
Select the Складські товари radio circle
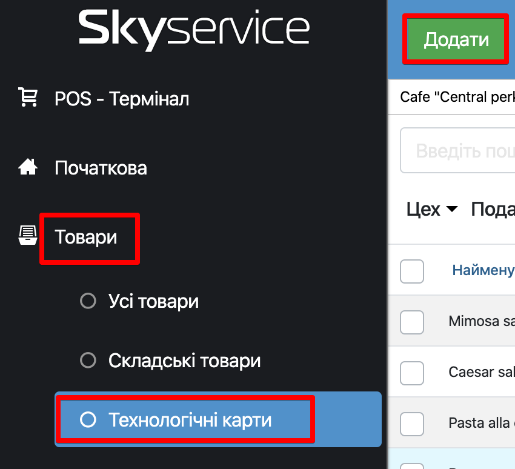click(88, 361)
